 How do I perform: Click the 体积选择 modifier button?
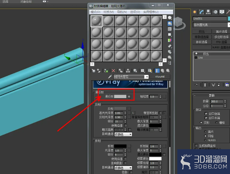pyautogui.click(x=202, y=42)
